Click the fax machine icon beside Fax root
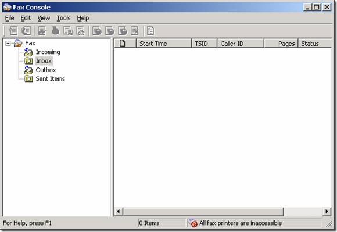This screenshot has width=337, height=232. 18,43
